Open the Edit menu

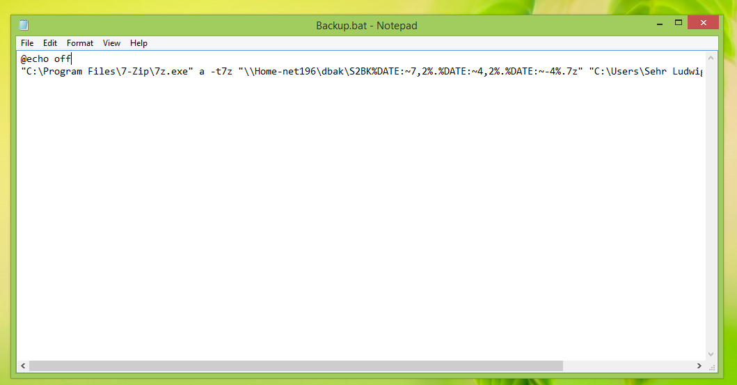point(50,43)
